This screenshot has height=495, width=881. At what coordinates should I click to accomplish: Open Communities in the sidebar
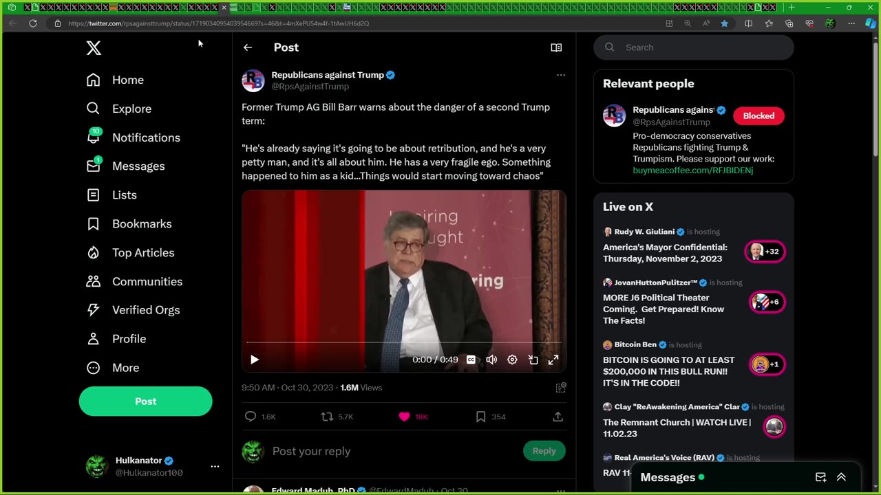point(134,282)
